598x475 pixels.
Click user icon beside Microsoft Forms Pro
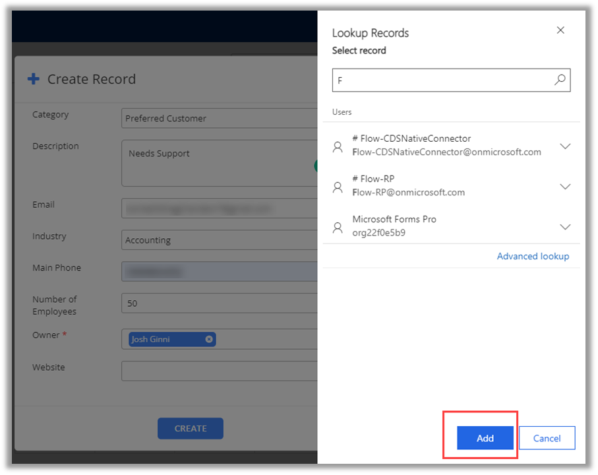pos(338,227)
